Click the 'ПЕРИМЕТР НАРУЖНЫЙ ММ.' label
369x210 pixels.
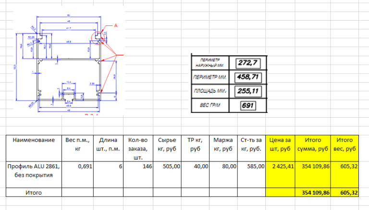209,63
